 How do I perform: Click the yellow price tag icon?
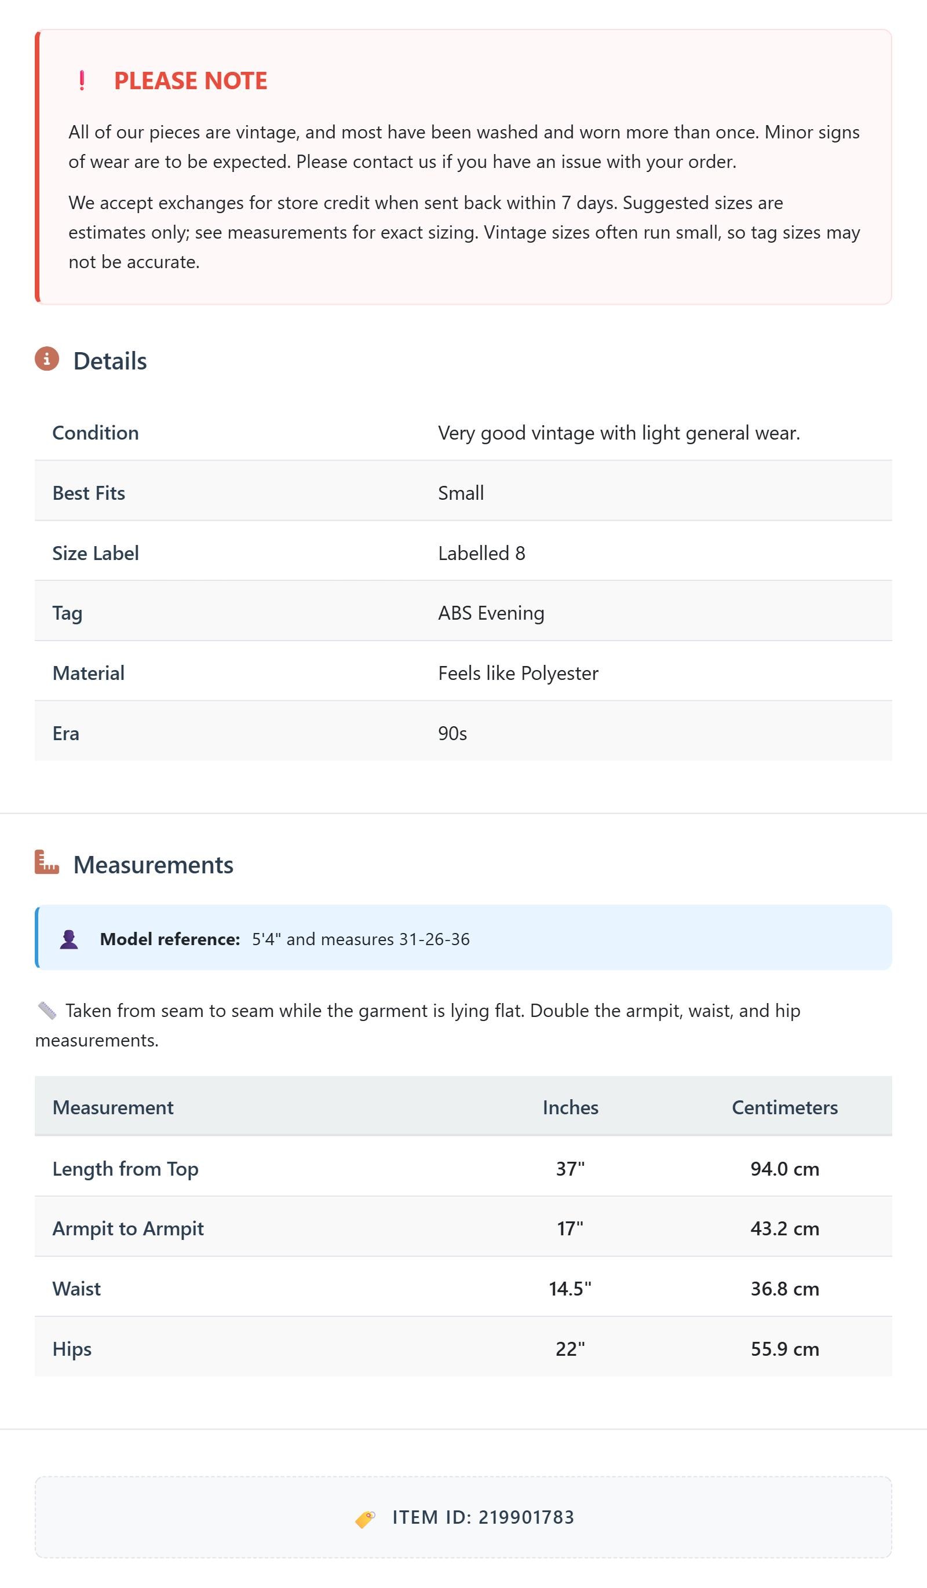pos(365,1519)
